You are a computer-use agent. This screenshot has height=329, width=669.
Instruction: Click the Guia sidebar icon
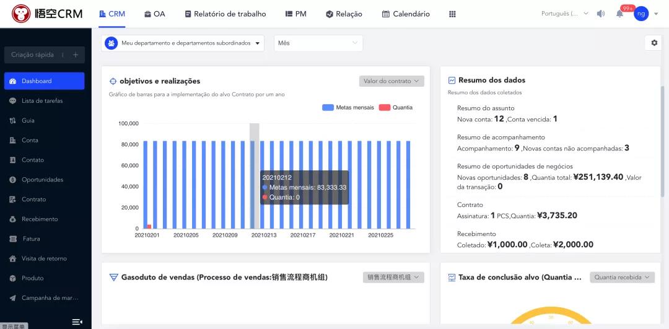tap(13, 120)
